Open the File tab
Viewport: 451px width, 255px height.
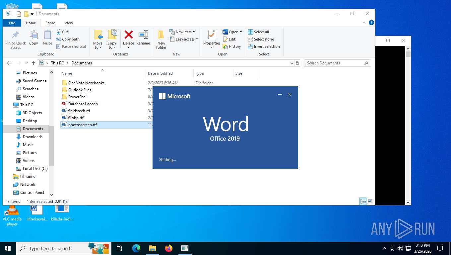[x=12, y=23]
